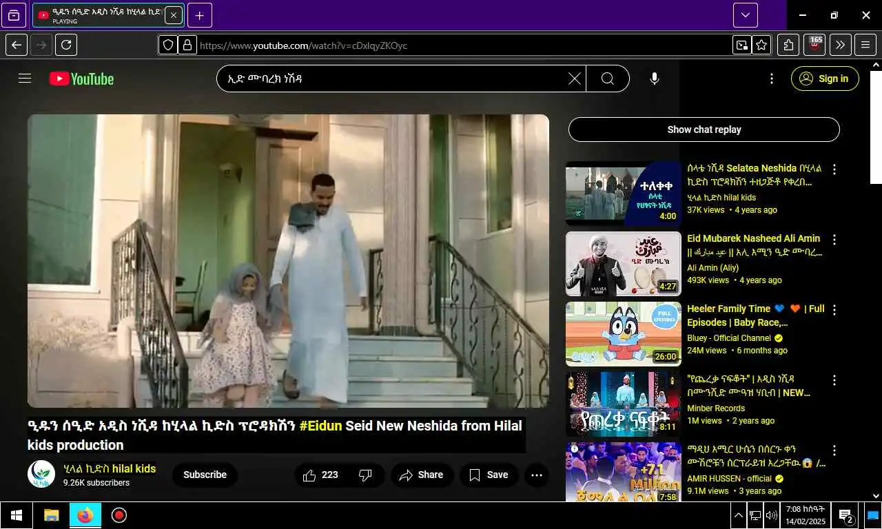Toggle picture-in-picture icon in address bar

click(x=741, y=45)
